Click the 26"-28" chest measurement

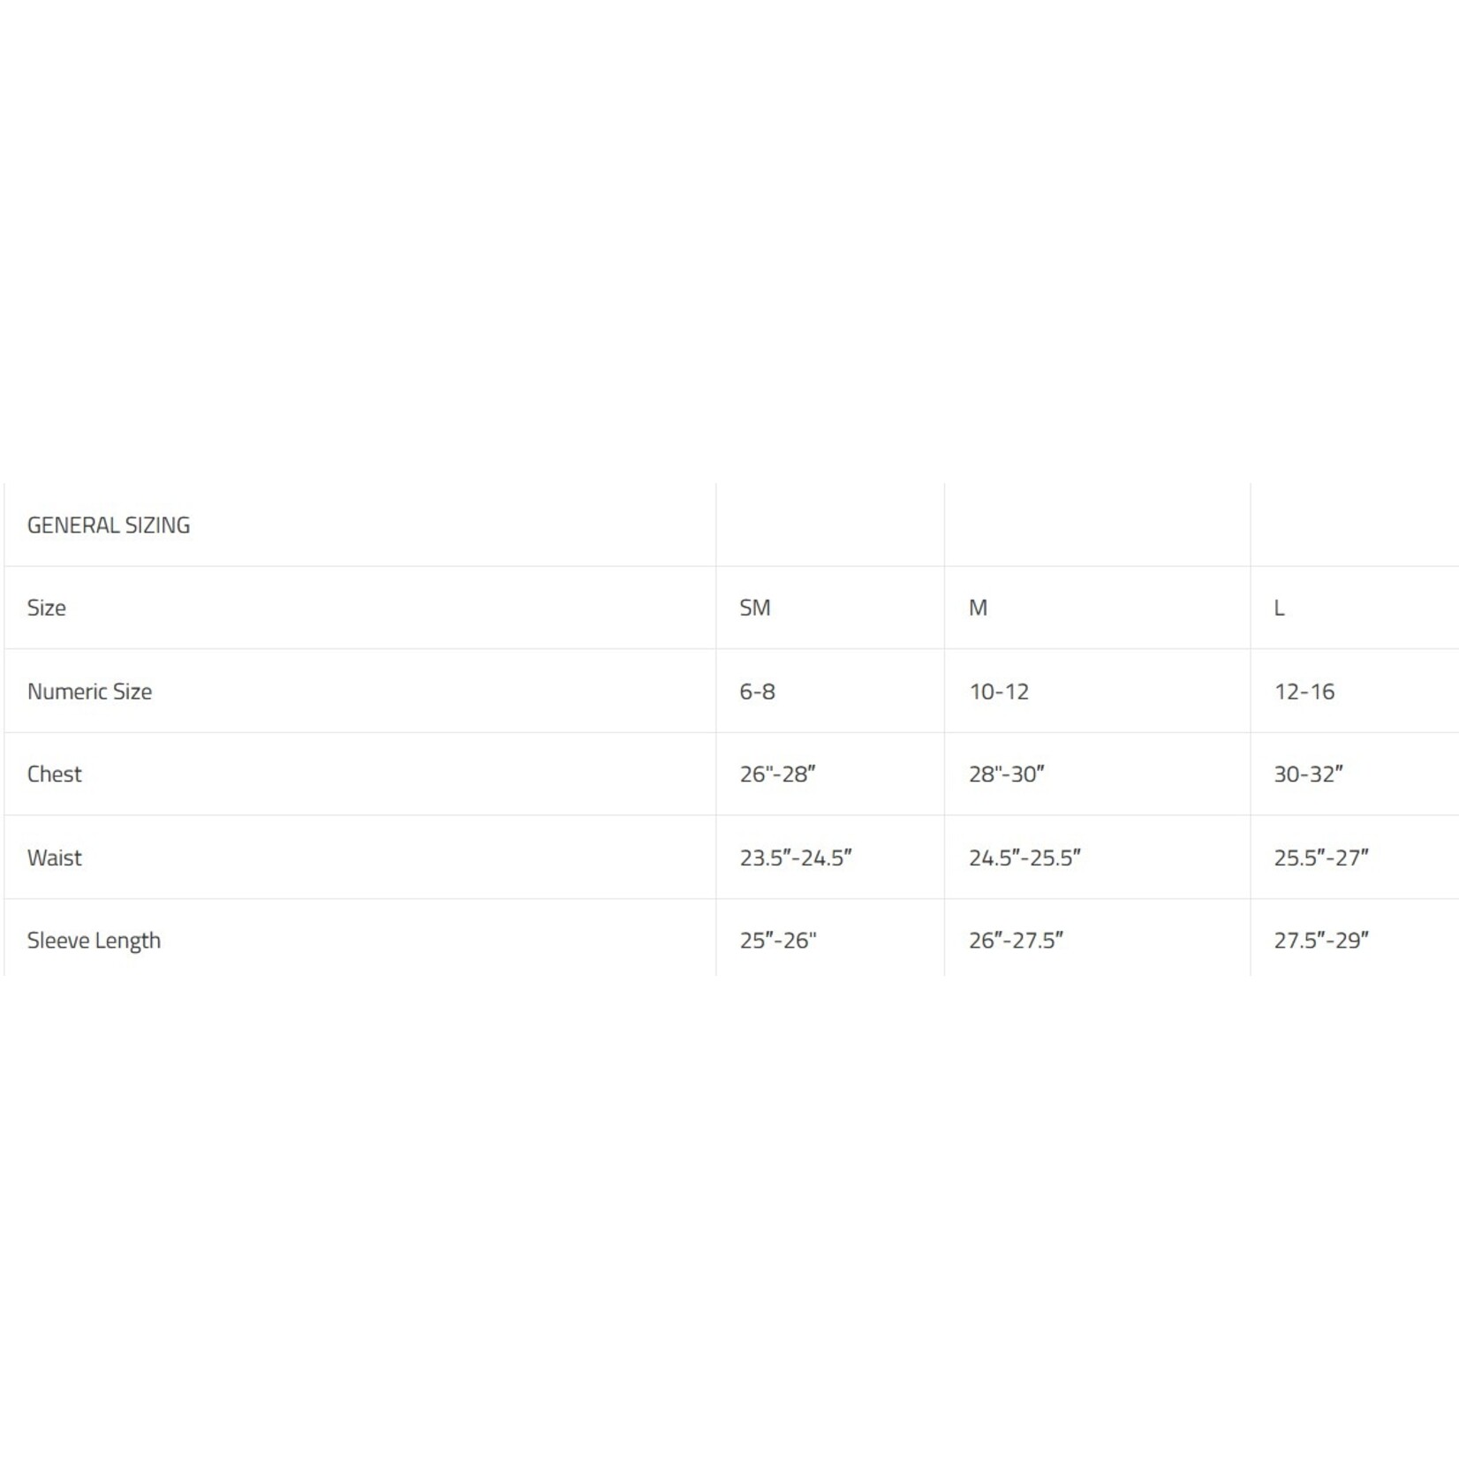777,775
